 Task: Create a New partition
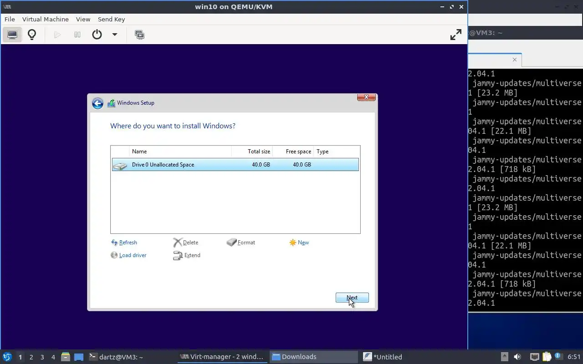(303, 243)
